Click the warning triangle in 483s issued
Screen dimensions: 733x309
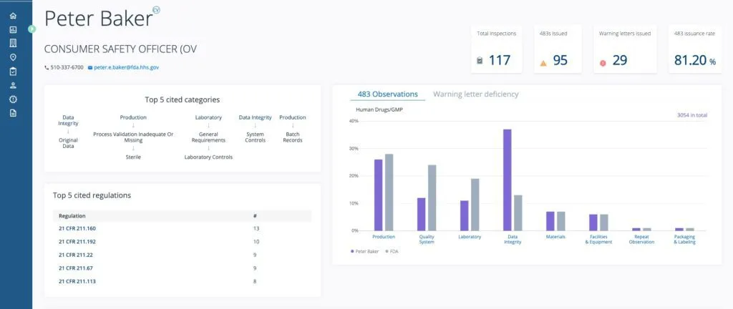543,63
